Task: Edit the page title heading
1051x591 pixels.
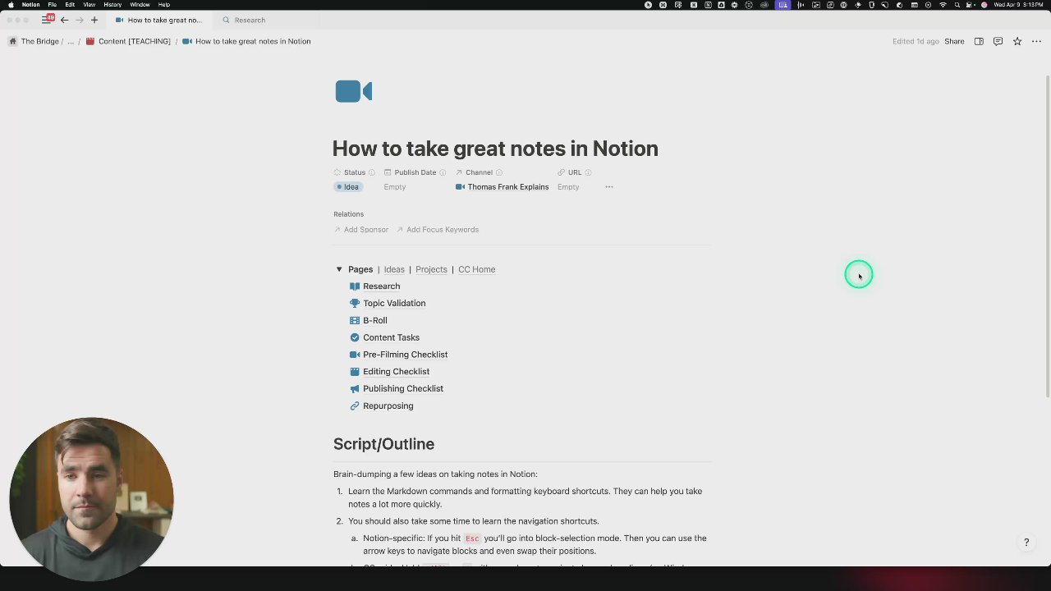Action: [495, 149]
